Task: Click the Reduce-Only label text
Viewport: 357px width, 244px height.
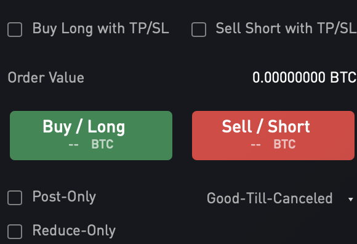Action: coord(74,231)
